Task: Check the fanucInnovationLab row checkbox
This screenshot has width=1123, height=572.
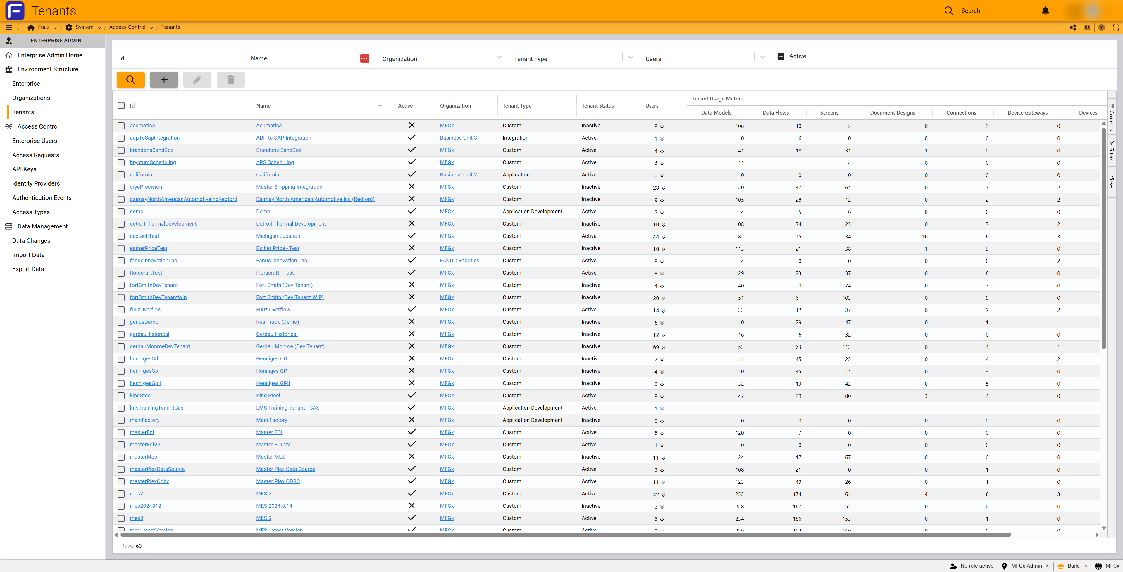Action: click(x=121, y=261)
